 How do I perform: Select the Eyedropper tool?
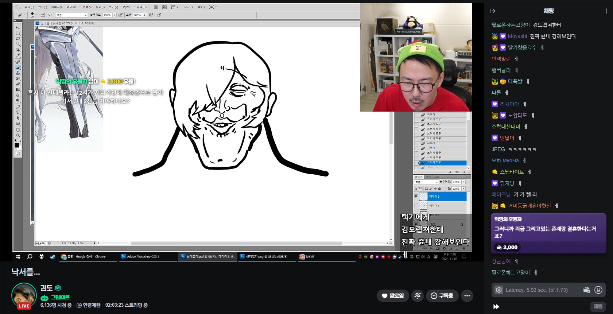[x=18, y=55]
